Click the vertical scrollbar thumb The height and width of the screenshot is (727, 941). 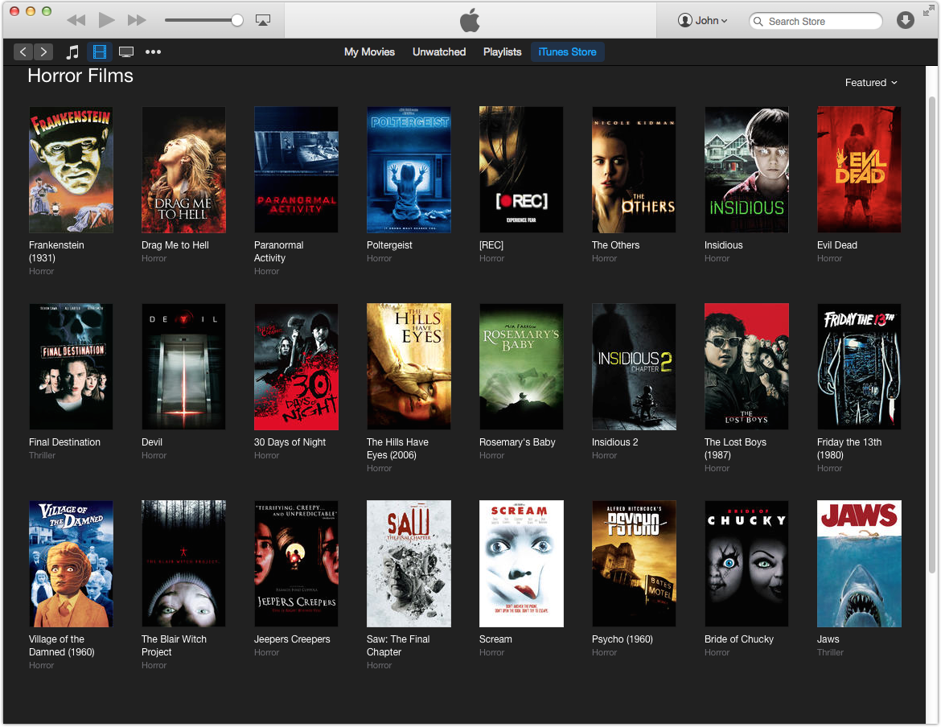931,335
